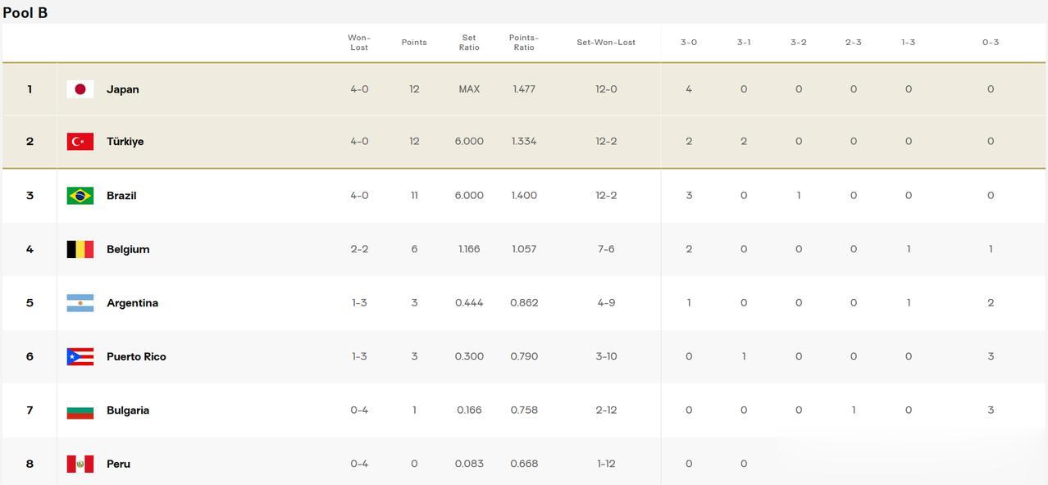This screenshot has width=1048, height=485.
Task: Open the Belgium team link
Action: [128, 249]
